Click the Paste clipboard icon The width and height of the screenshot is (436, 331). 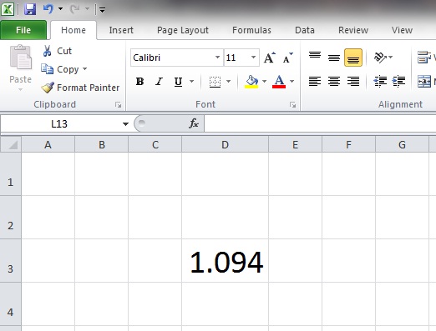tap(21, 58)
